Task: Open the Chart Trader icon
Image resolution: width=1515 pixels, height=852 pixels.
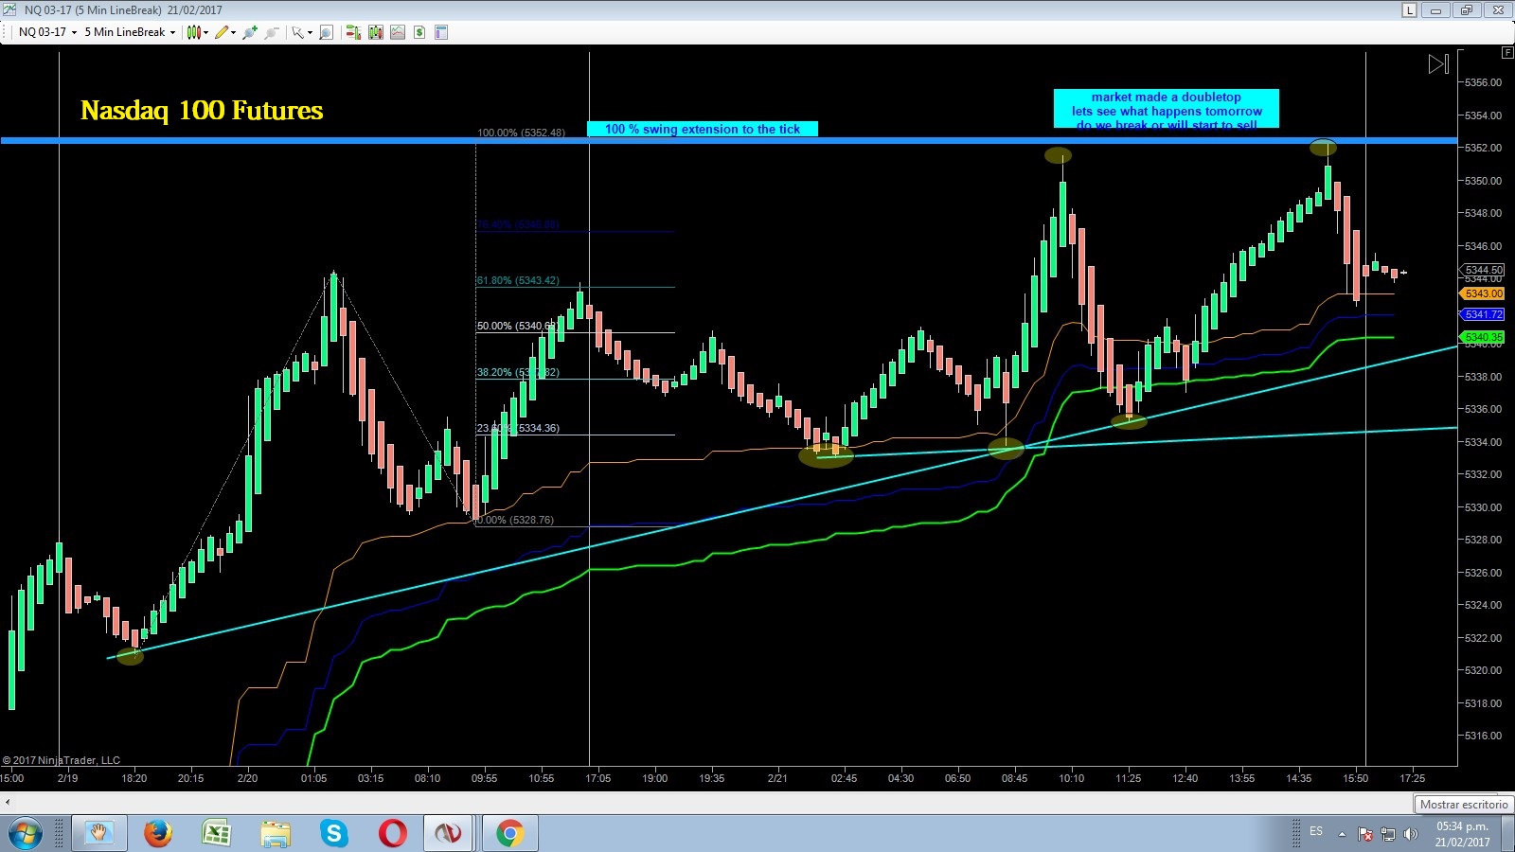Action: (353, 32)
